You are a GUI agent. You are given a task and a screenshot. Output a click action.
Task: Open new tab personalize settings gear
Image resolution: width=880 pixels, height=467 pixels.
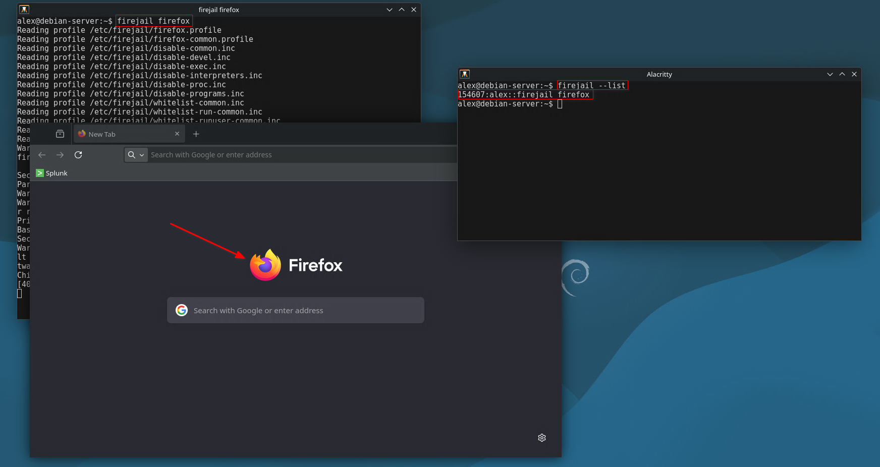[542, 438]
